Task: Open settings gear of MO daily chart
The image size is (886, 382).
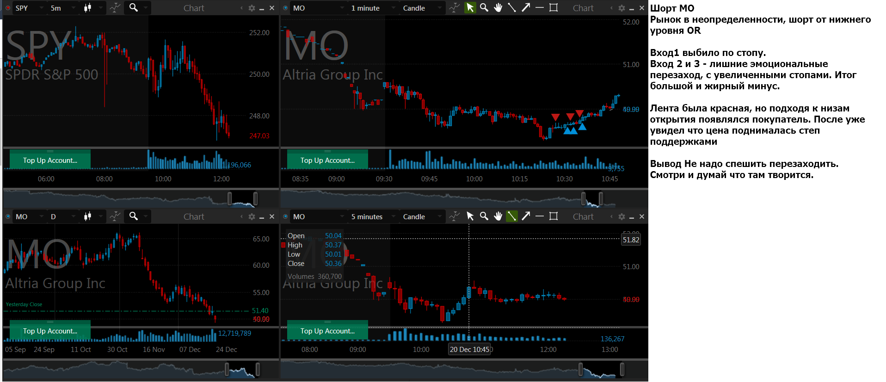Action: point(252,216)
